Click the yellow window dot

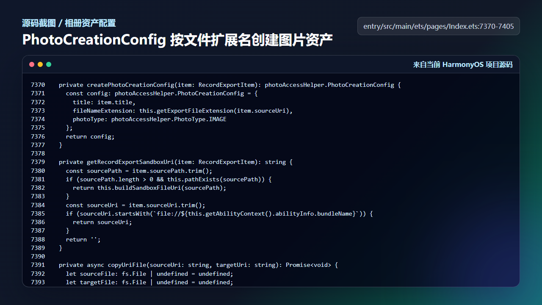(40, 64)
